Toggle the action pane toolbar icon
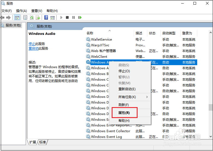 [53, 17]
